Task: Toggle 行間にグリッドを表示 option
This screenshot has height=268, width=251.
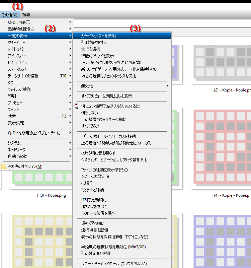Action: pos(122,56)
